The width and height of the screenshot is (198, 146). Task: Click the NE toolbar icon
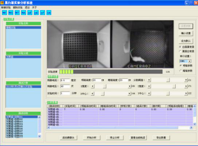coord(4,13)
